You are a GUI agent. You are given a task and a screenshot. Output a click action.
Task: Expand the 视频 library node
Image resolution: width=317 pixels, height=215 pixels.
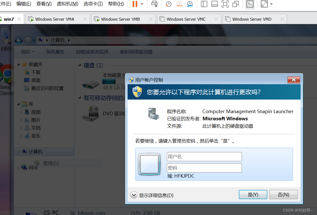click(x=21, y=112)
